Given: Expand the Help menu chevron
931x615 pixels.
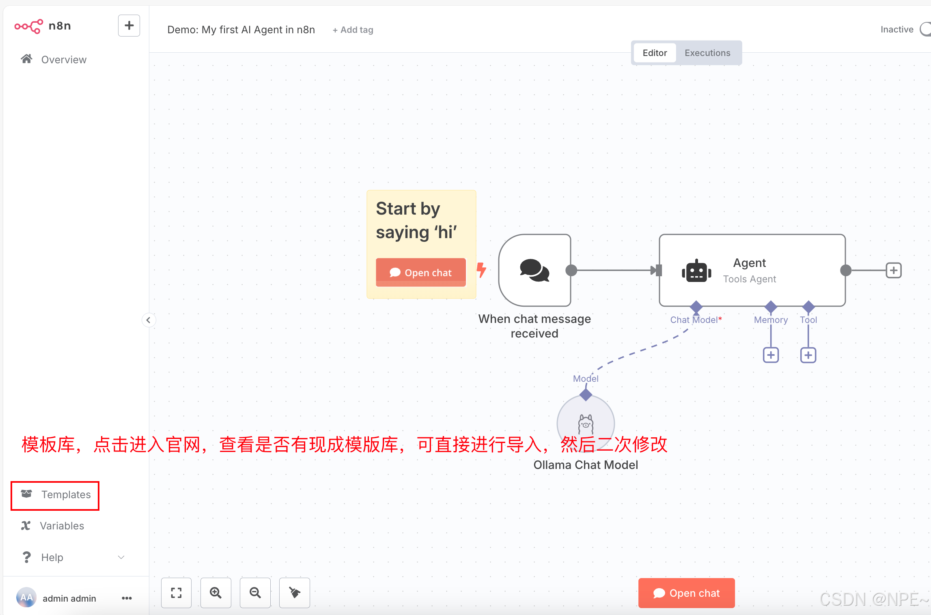Looking at the screenshot, I should (x=121, y=557).
